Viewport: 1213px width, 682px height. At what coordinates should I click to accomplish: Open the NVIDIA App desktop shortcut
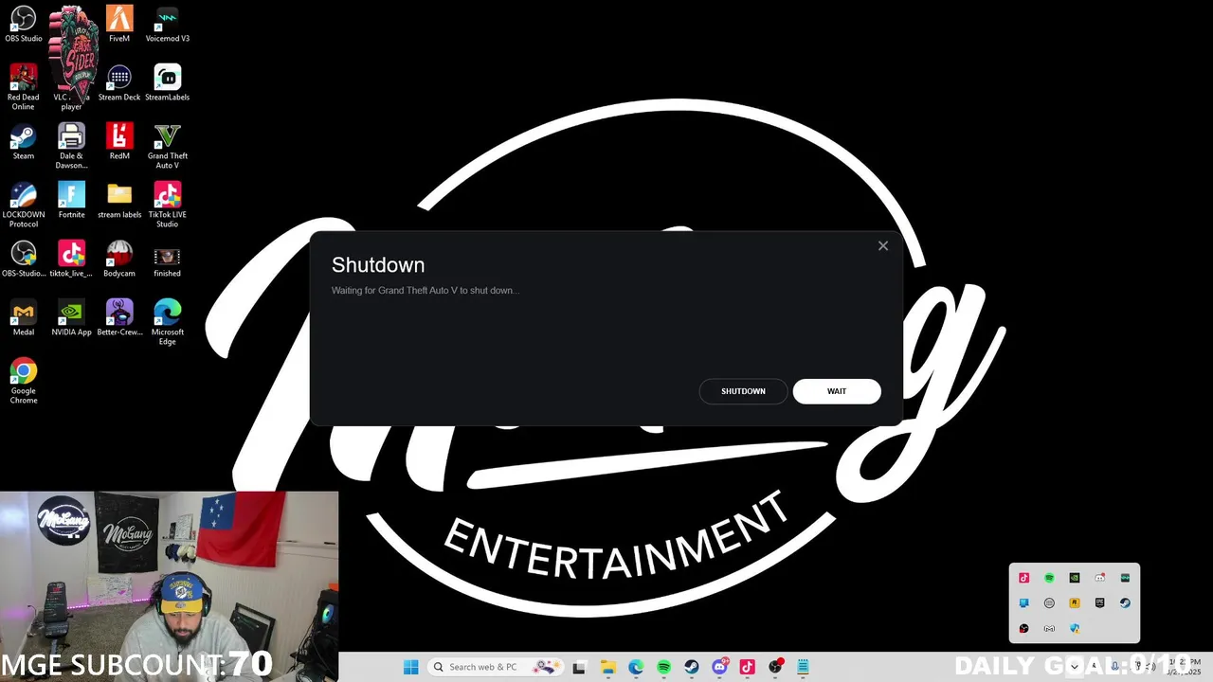point(72,318)
